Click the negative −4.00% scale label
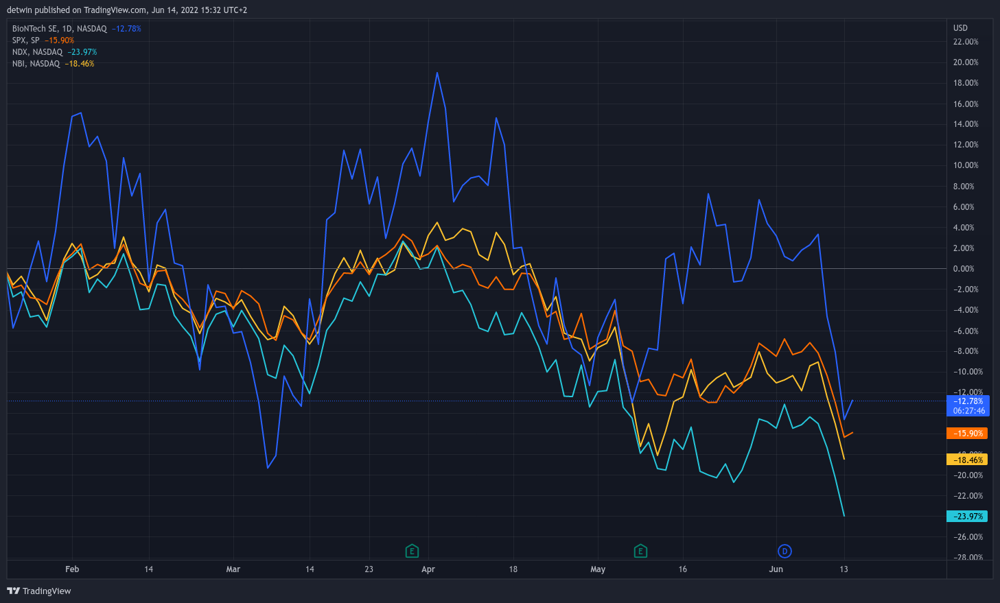The height and width of the screenshot is (603, 1000). 966,310
